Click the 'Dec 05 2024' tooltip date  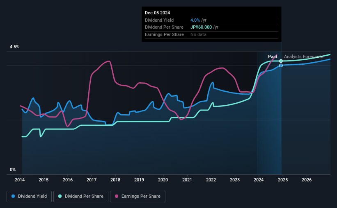coord(157,13)
